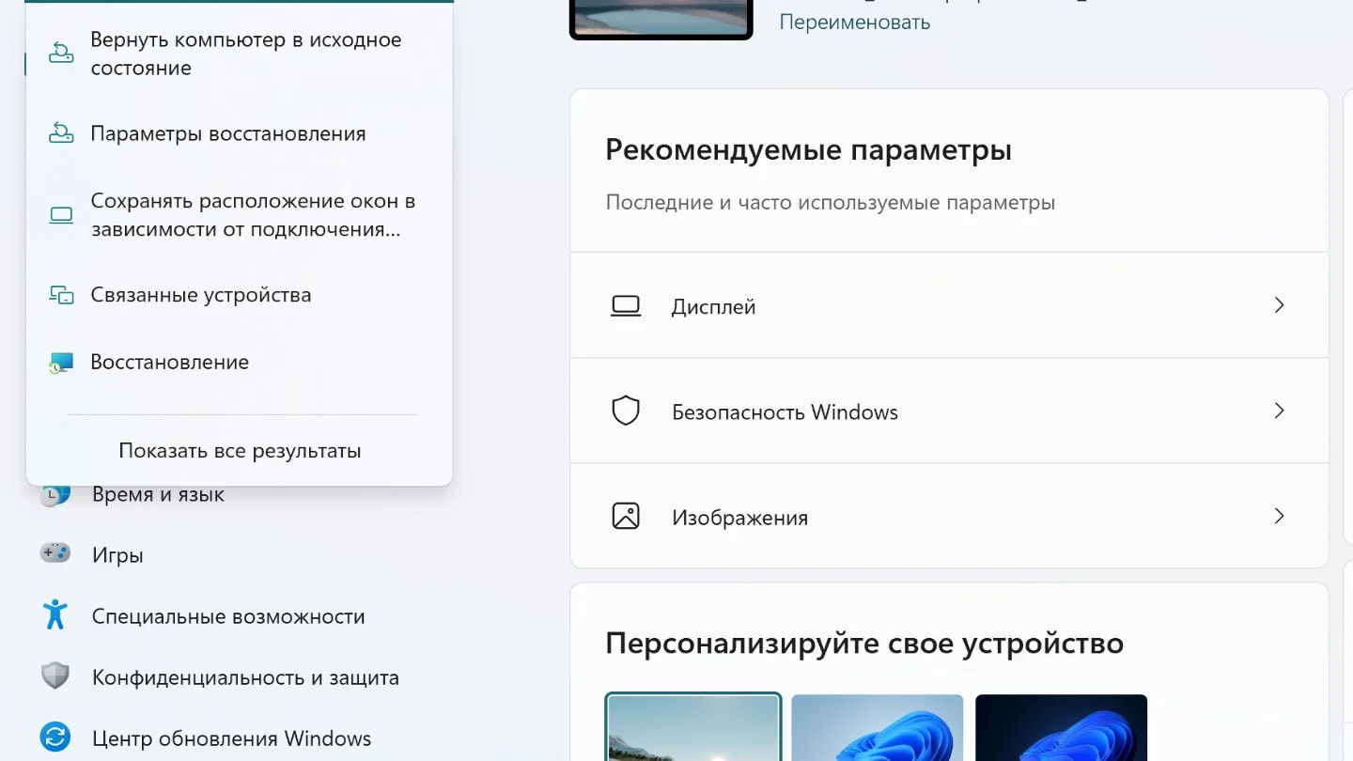Click 'Рекомендуемые параметры' heading
Image resolution: width=1353 pixels, height=761 pixels.
click(x=808, y=149)
